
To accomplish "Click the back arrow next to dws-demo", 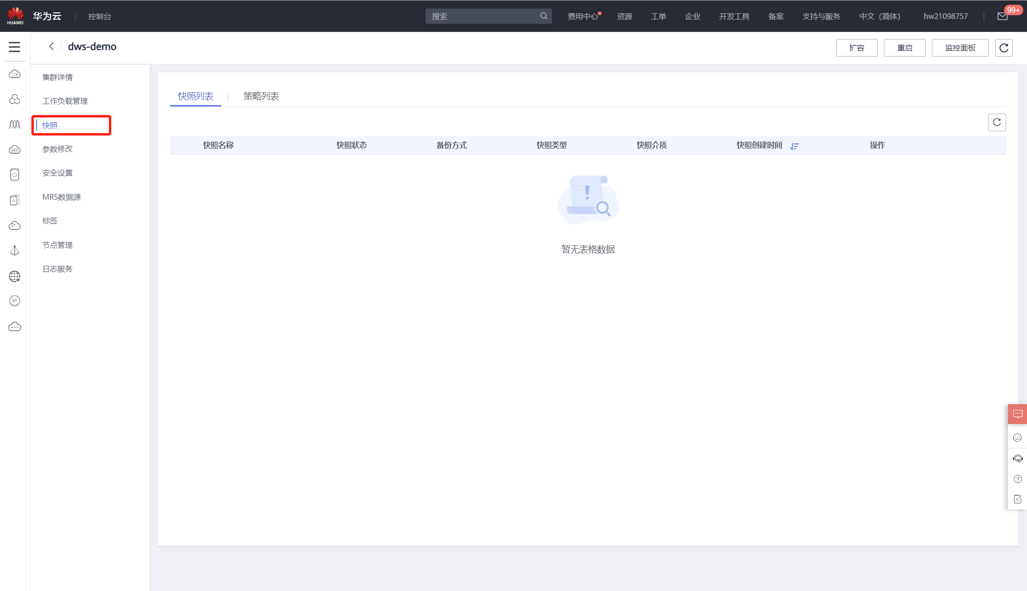I will click(51, 47).
